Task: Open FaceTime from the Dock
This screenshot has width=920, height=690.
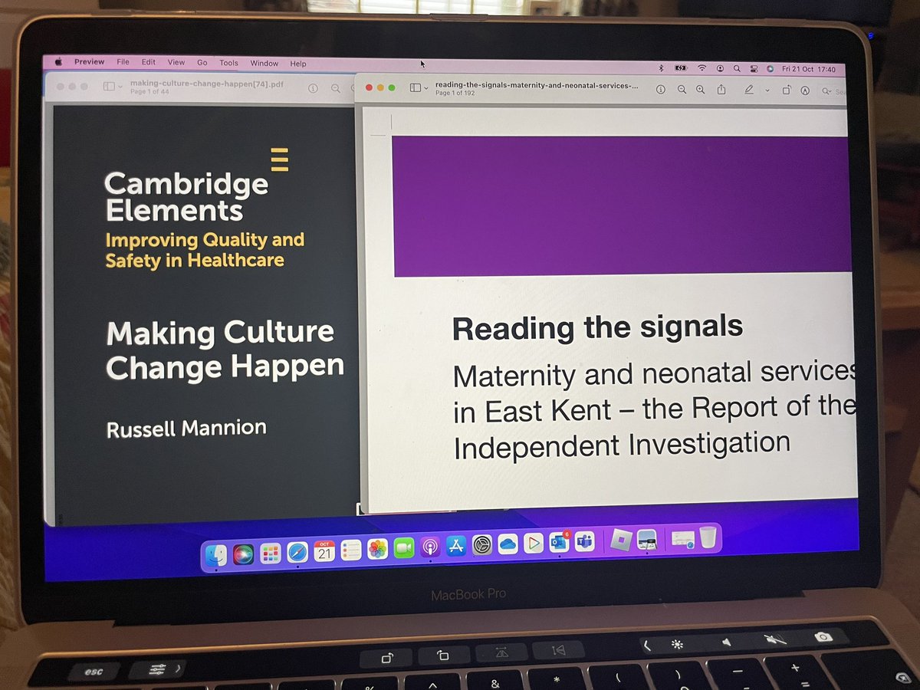Action: [x=404, y=548]
